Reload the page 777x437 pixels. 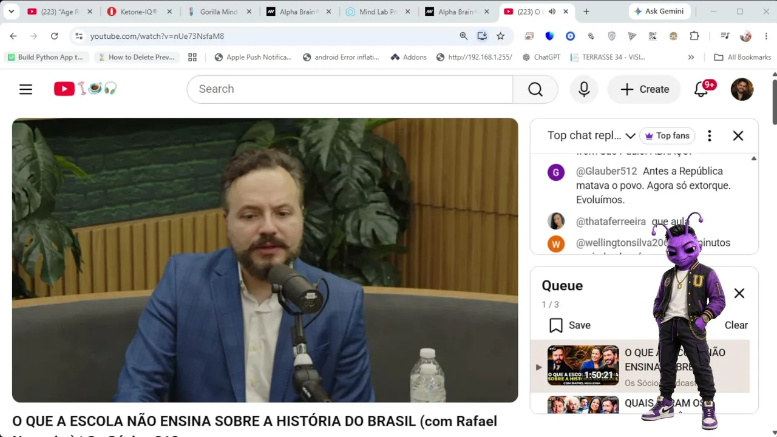coord(54,36)
